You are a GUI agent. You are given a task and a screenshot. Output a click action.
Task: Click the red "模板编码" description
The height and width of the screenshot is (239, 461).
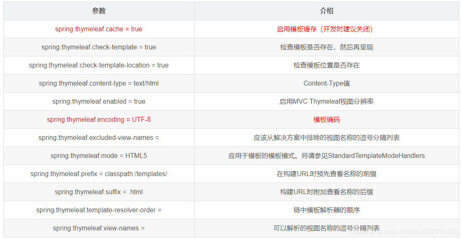(x=326, y=119)
